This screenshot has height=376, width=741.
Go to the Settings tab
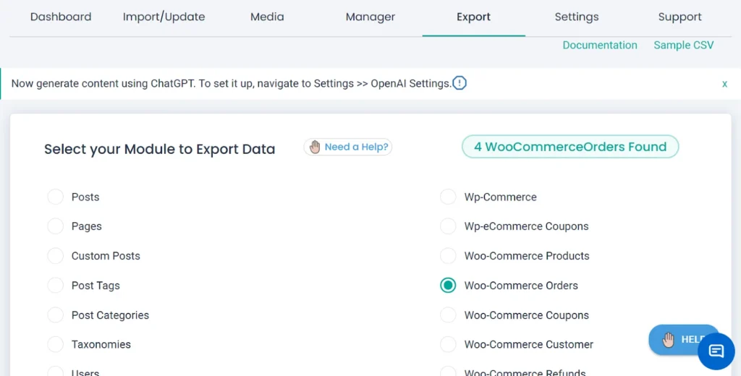pos(577,17)
